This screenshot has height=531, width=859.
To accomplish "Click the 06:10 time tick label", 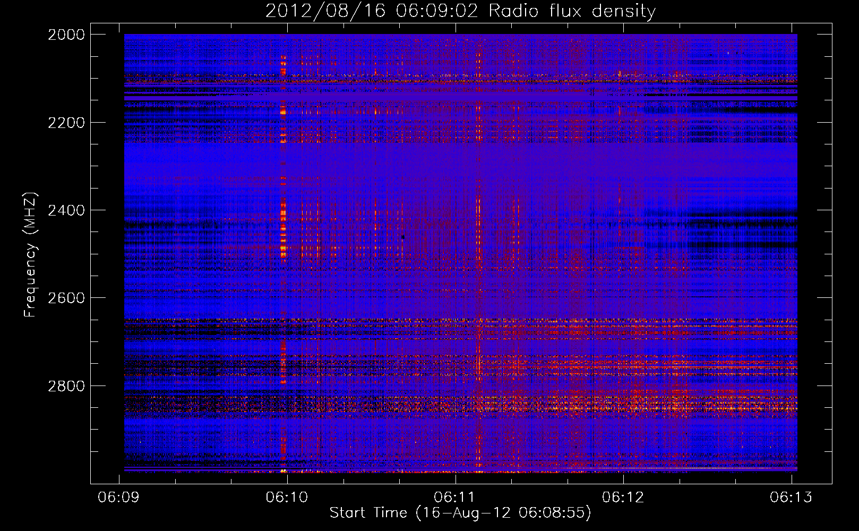I will pyautogui.click(x=287, y=497).
